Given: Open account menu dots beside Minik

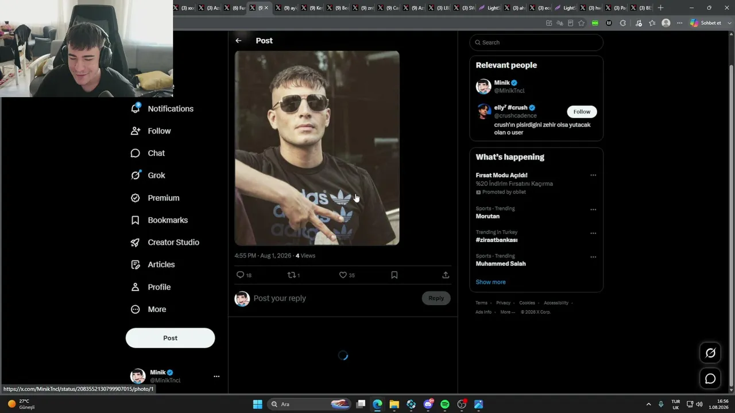Looking at the screenshot, I should [216, 376].
